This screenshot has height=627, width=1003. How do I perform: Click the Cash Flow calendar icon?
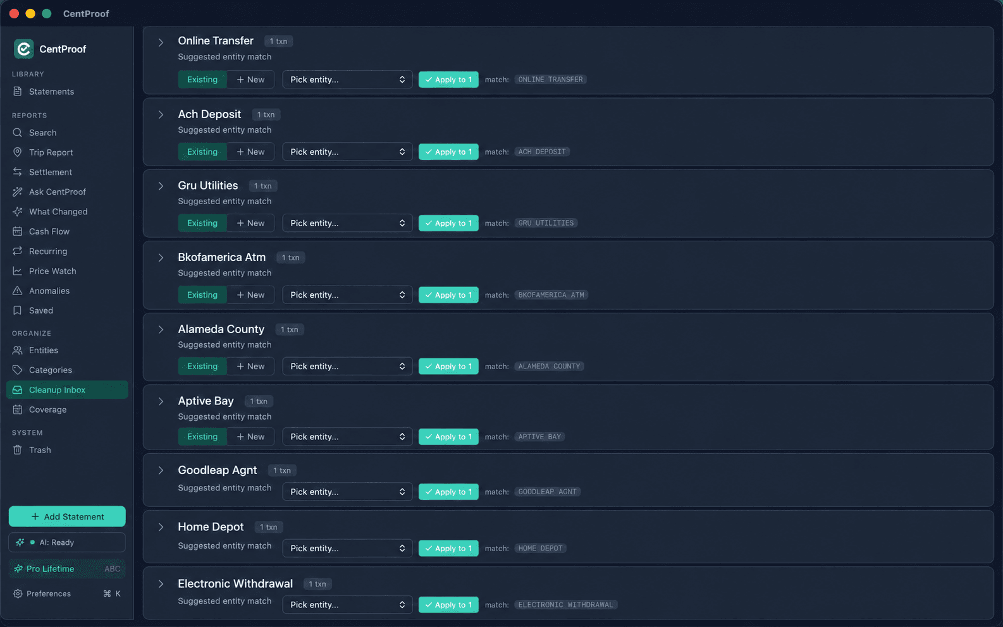click(x=18, y=231)
